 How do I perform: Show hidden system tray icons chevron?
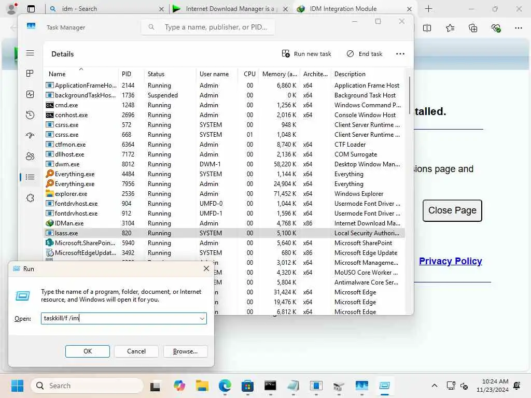435,386
